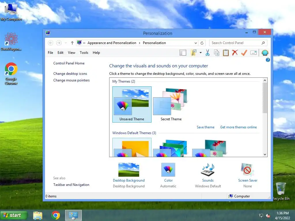Click the Start button
This screenshot has width=295, height=221.
click(14, 215)
